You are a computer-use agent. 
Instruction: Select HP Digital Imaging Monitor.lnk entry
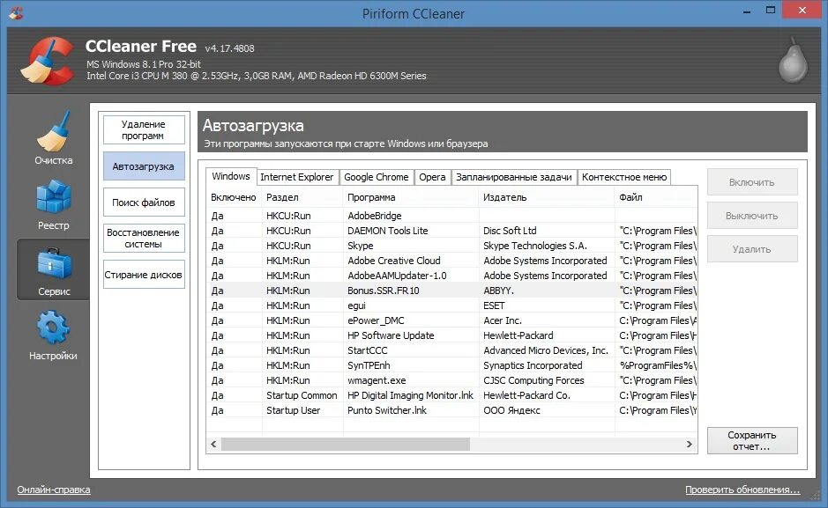point(452,395)
